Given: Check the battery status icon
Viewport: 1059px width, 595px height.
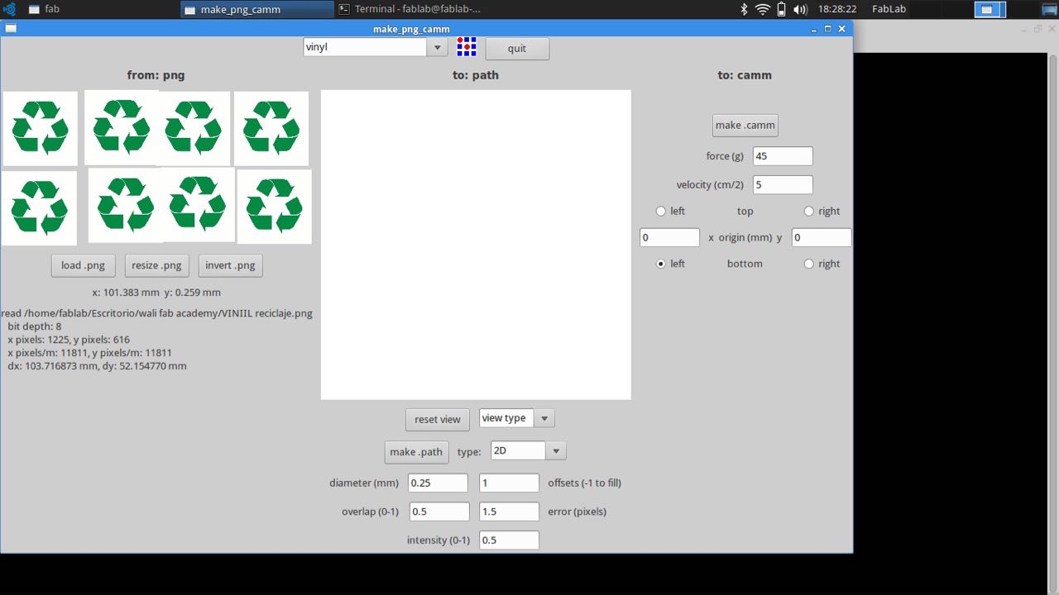Looking at the screenshot, I should pos(781,9).
